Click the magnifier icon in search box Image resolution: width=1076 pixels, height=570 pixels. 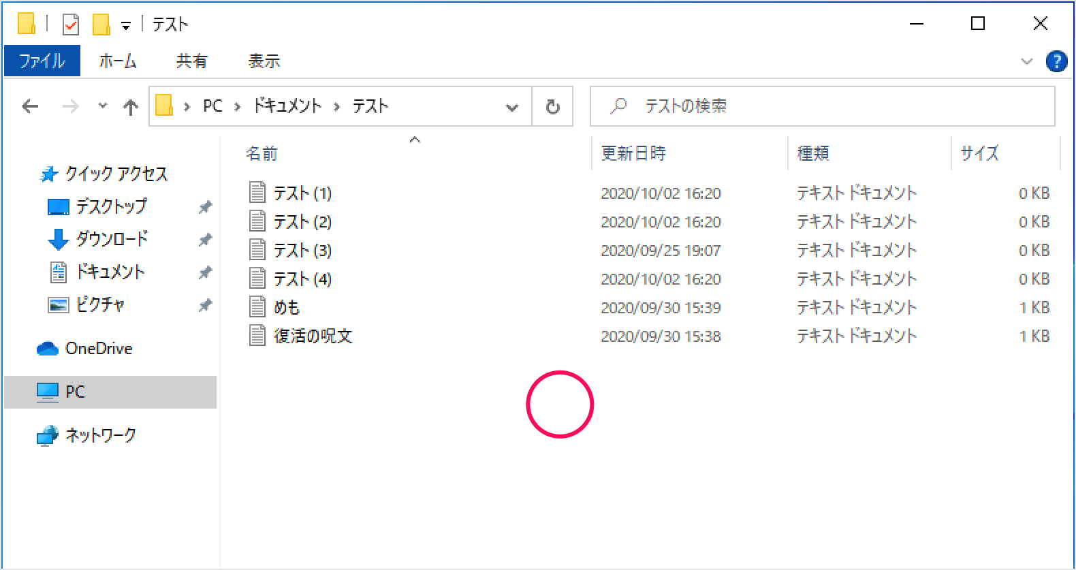[x=618, y=106]
